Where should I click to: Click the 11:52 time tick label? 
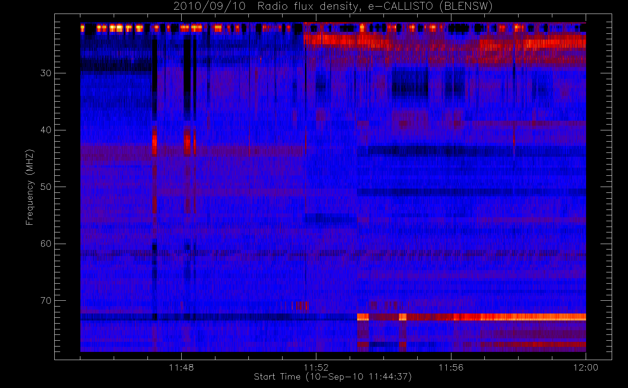coord(316,367)
